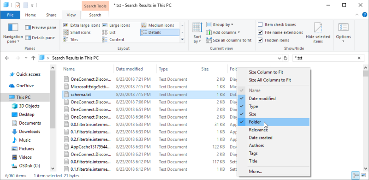Open the recent locations dropdown arrow
Screen dimensions: 369x180
26,58
